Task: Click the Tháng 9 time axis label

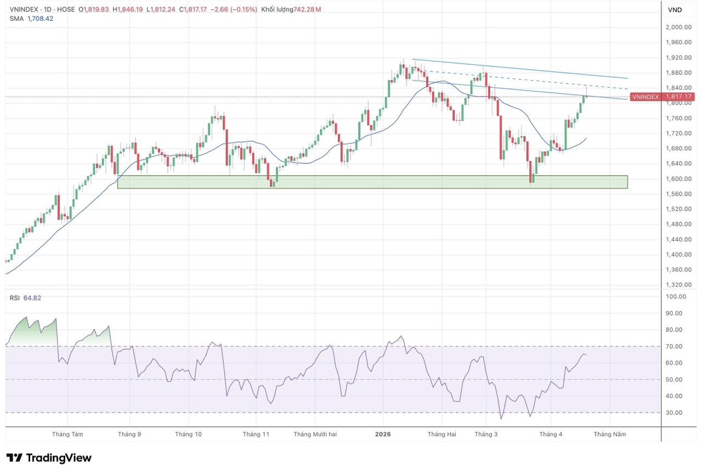Action: [x=129, y=434]
